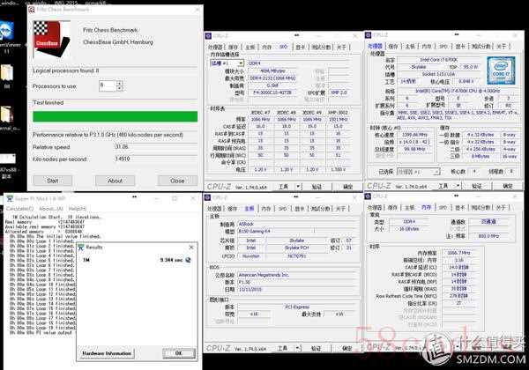The image size is (529, 370).
Task: Click the Intel Core i7 6700K name field
Action: 439,59
